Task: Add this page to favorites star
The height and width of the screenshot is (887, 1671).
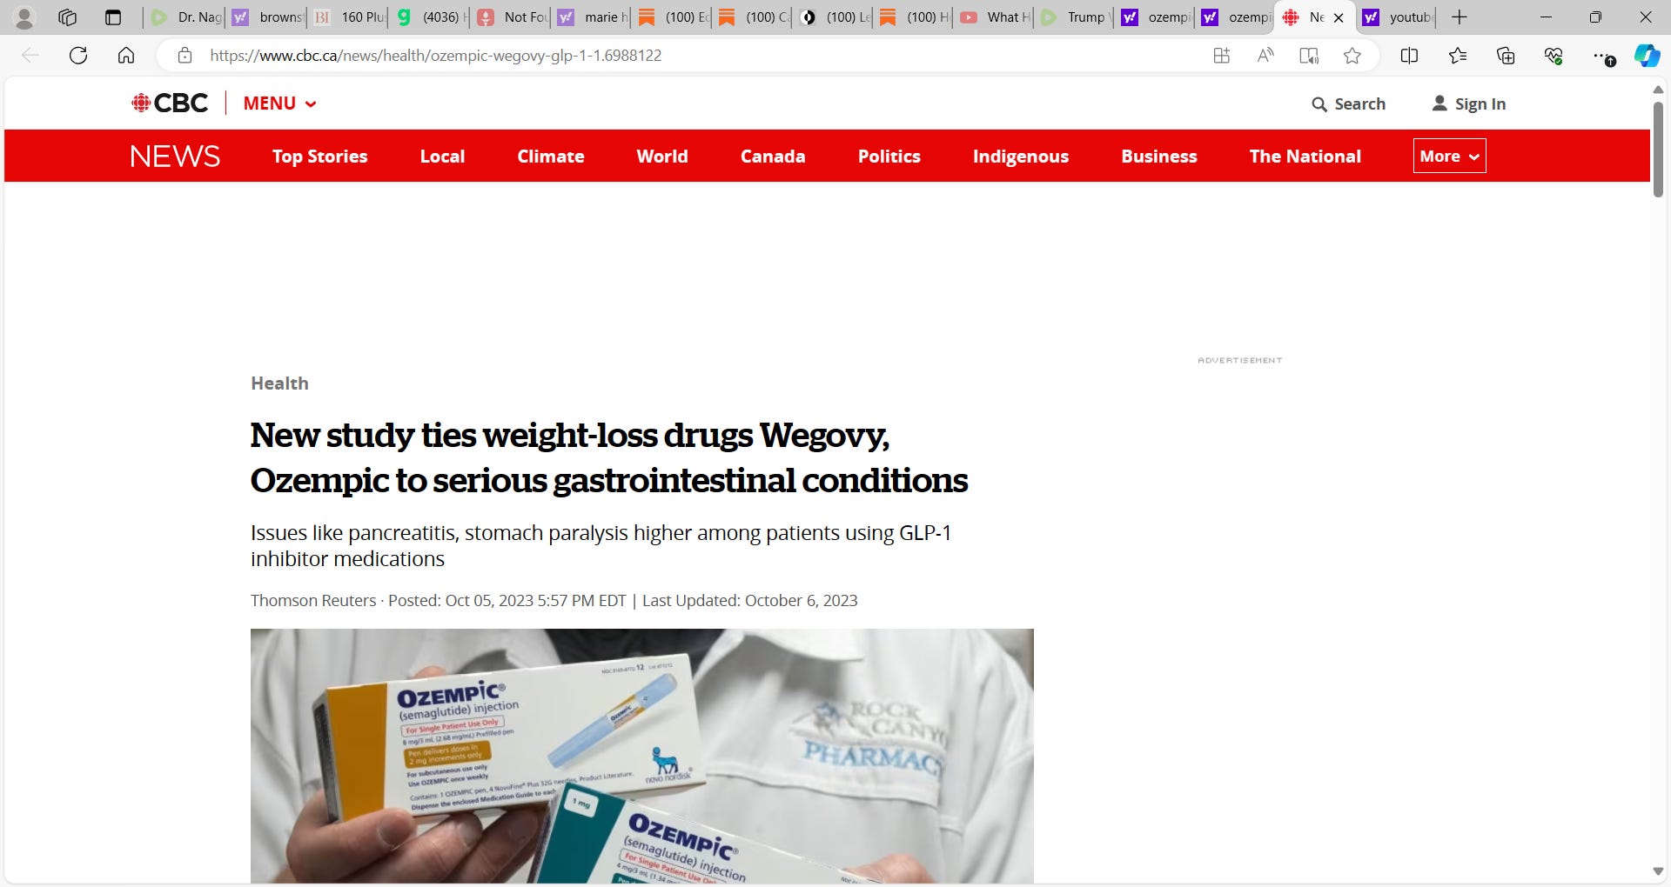Action: coord(1352,56)
